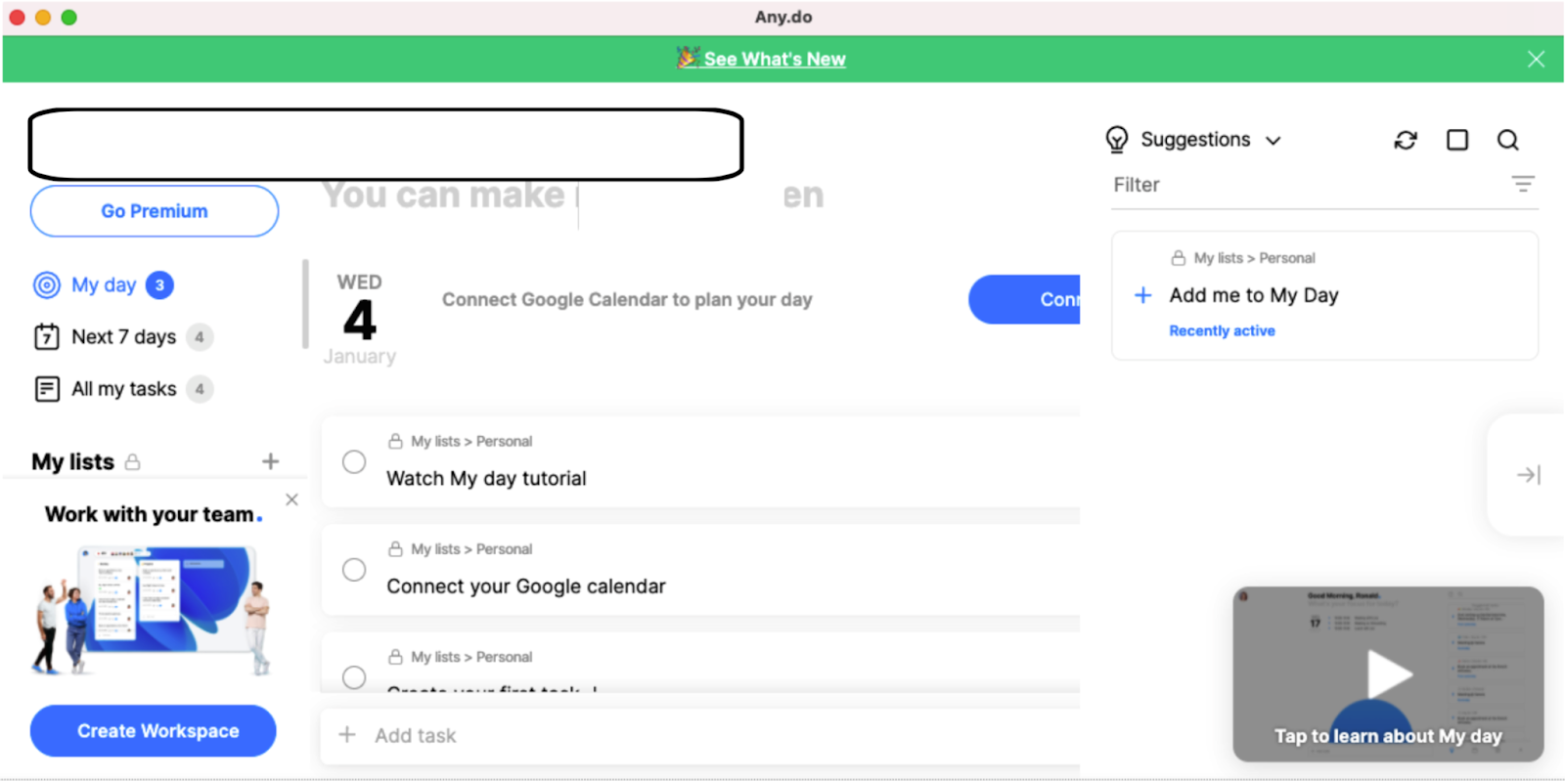This screenshot has height=781, width=1565.
Task: Click the My lists heading
Action: (72, 461)
